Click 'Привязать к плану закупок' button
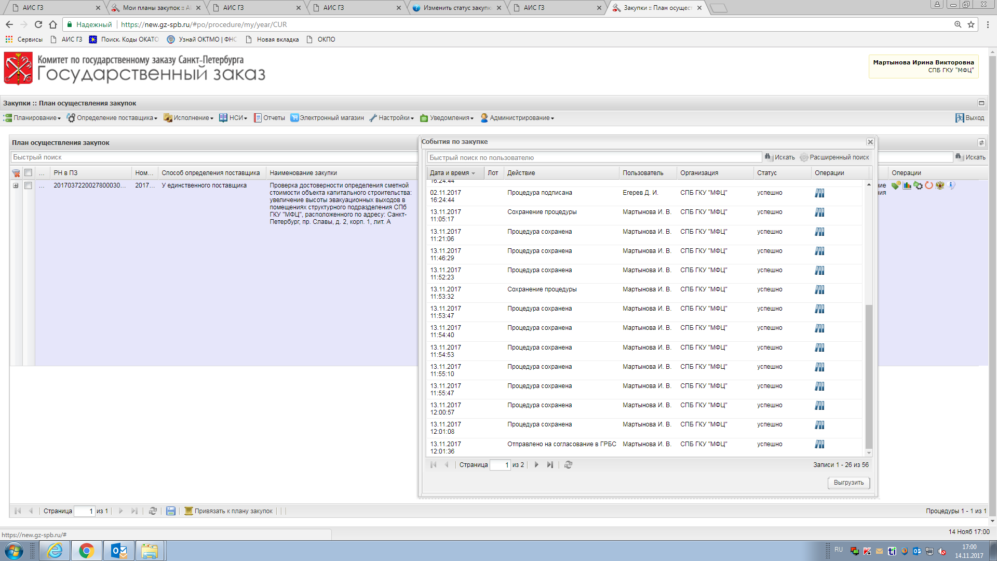 [228, 511]
